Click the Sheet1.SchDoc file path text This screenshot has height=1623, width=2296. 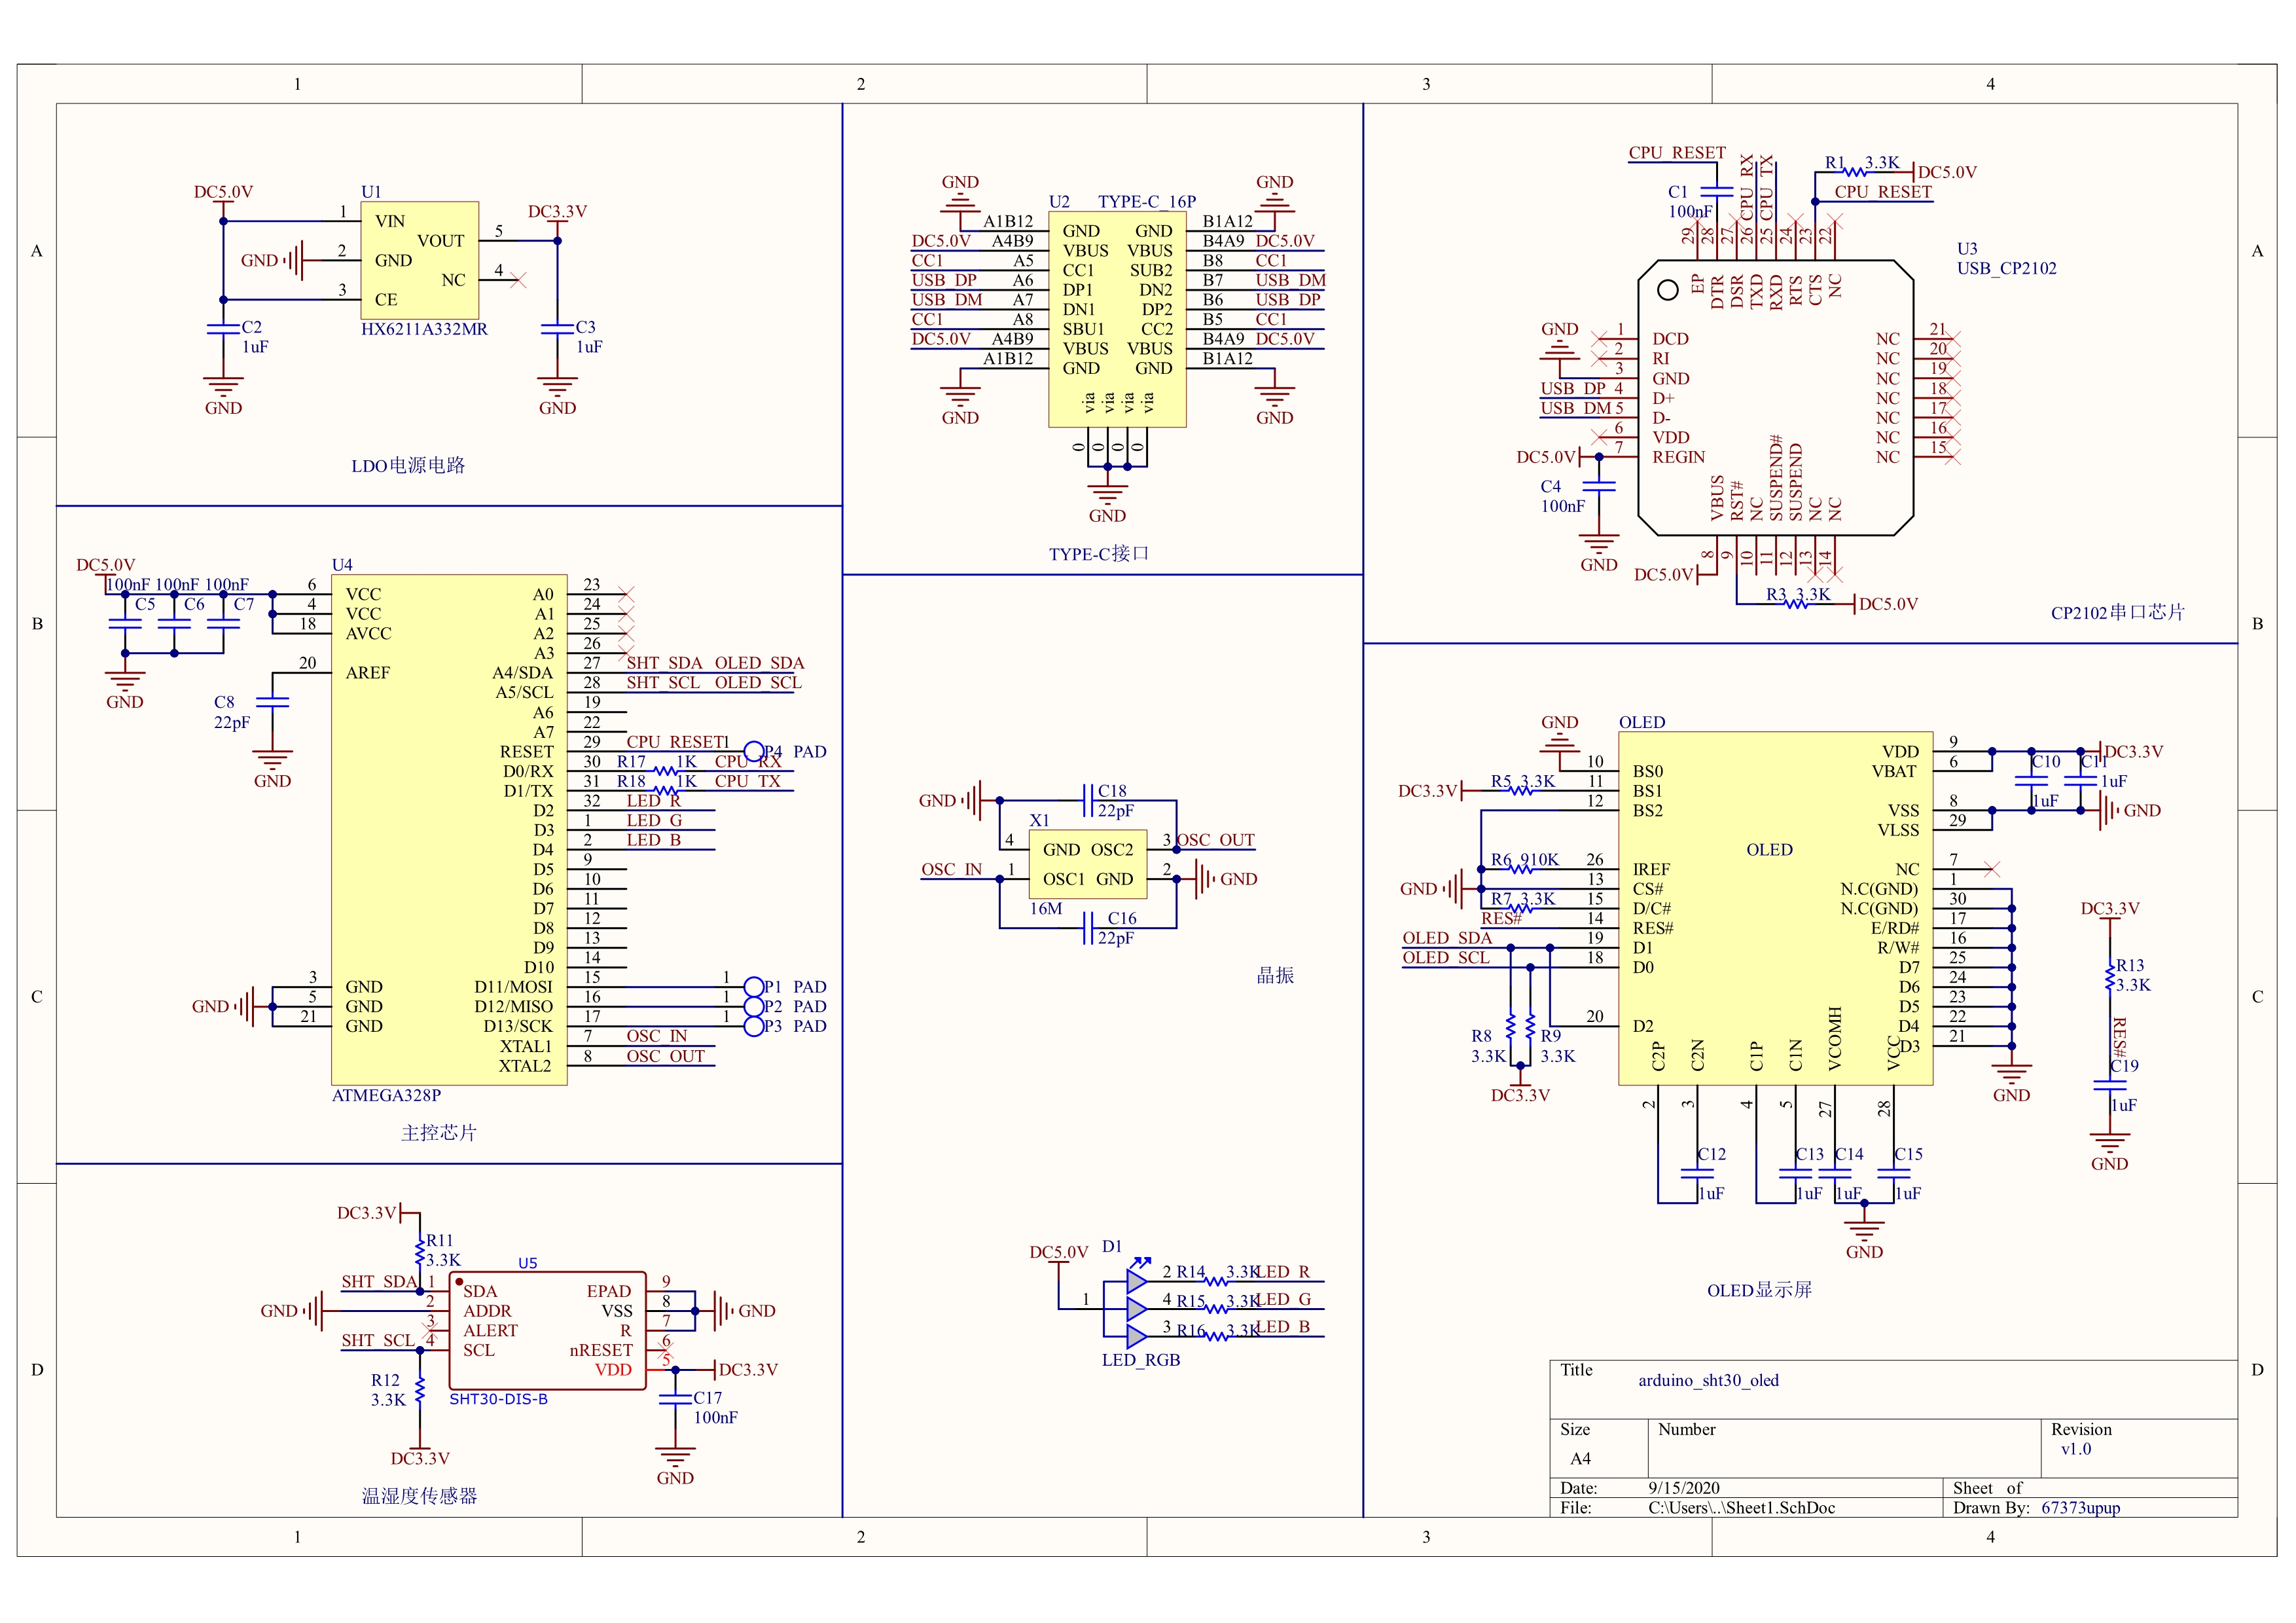pyautogui.click(x=1741, y=1508)
